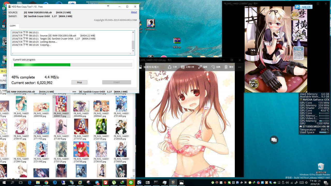Stop the current copy task
331x186 pixels.
click(x=79, y=82)
